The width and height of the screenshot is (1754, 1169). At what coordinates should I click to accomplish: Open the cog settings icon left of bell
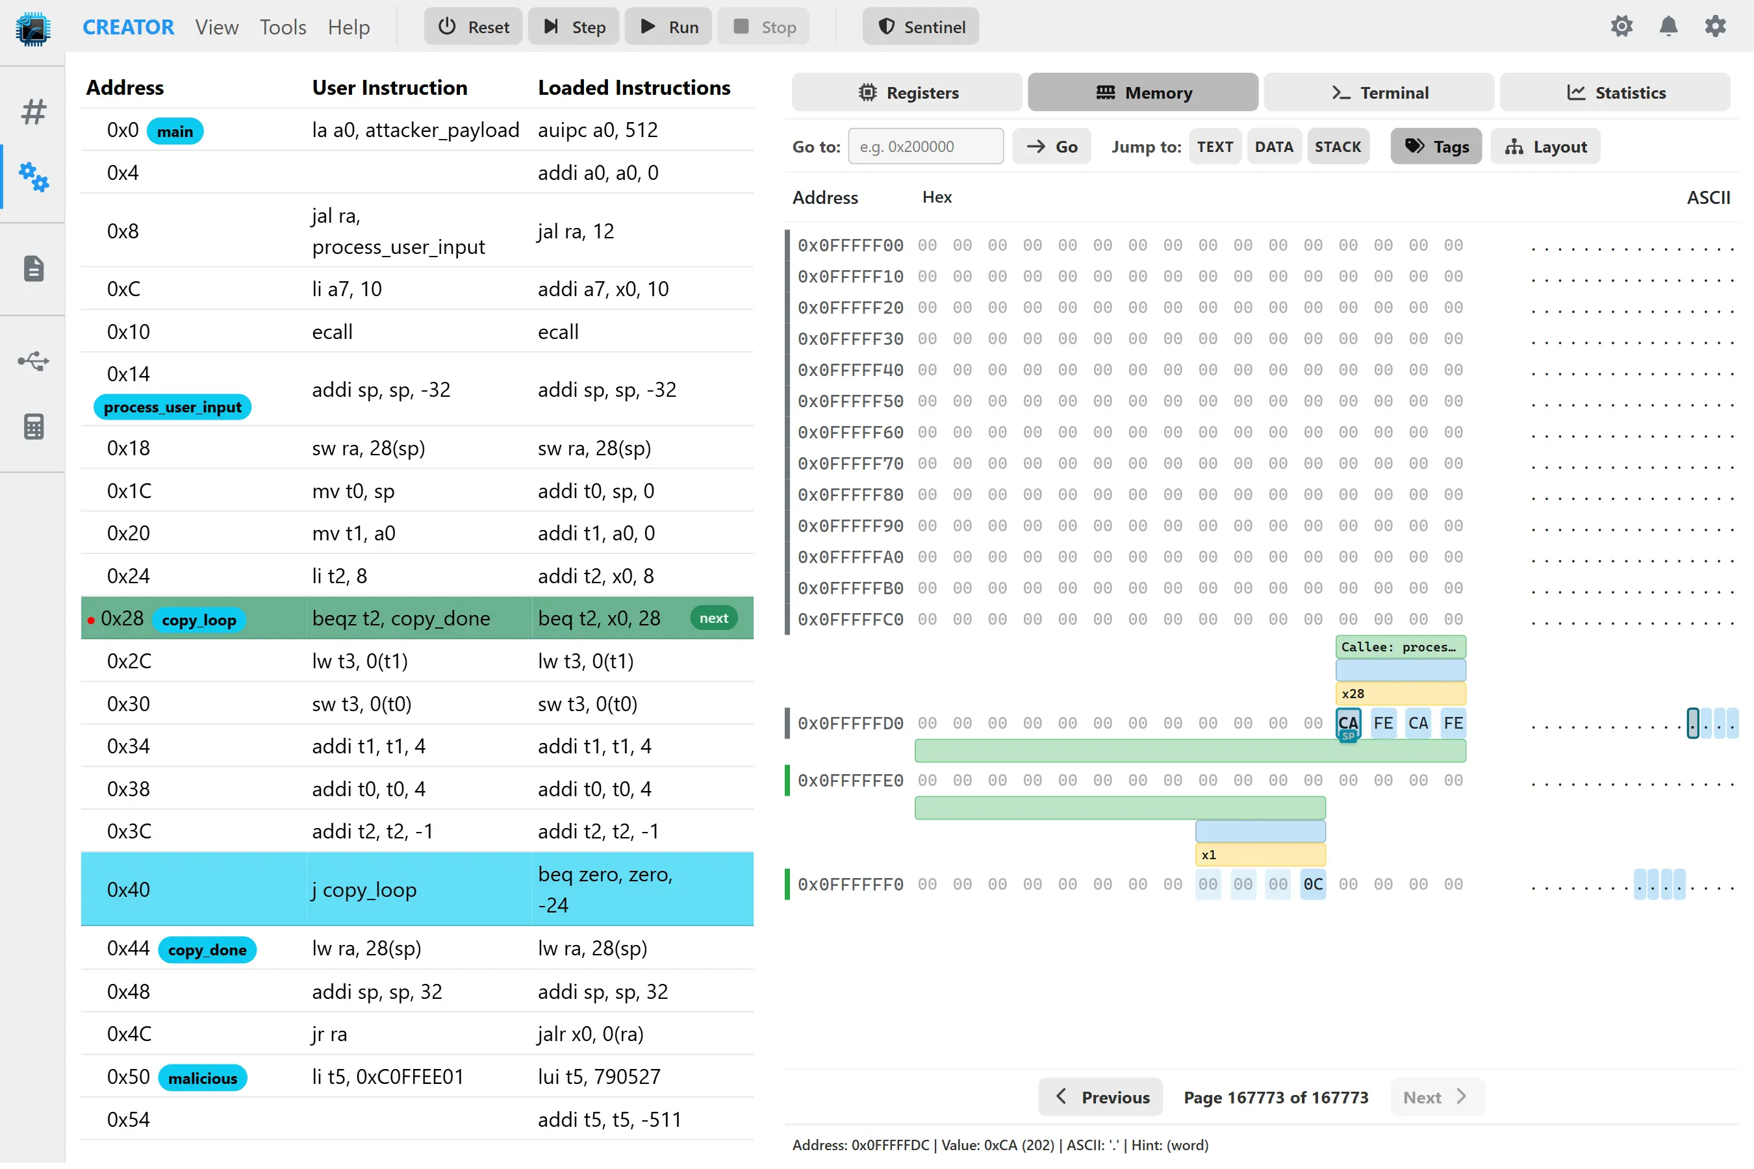[x=1621, y=27]
